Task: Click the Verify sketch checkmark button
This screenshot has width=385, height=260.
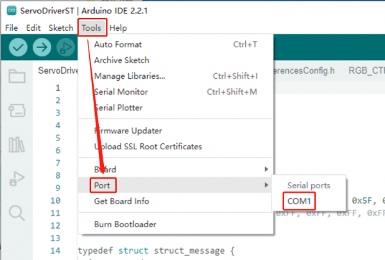Action: coord(18,47)
